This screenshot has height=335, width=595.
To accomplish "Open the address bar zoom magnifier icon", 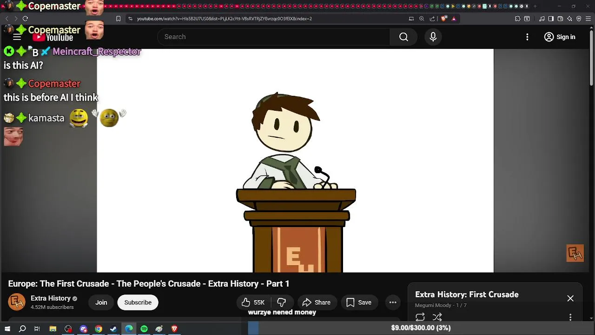I will click(422, 19).
